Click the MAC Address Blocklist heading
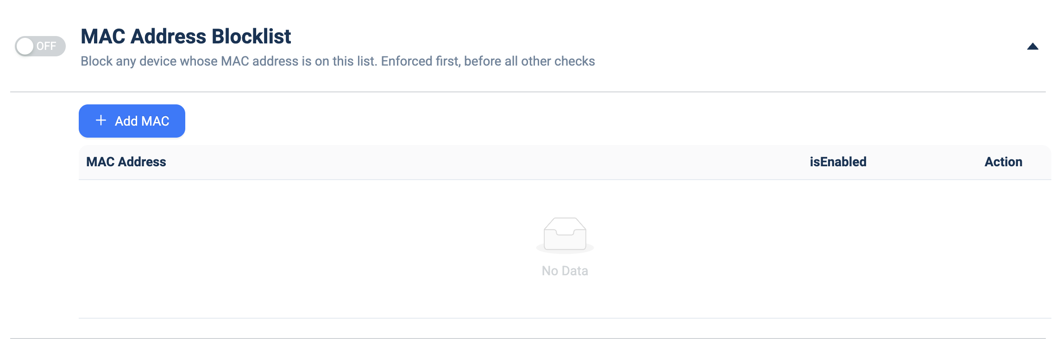The height and width of the screenshot is (339, 1056). (186, 36)
